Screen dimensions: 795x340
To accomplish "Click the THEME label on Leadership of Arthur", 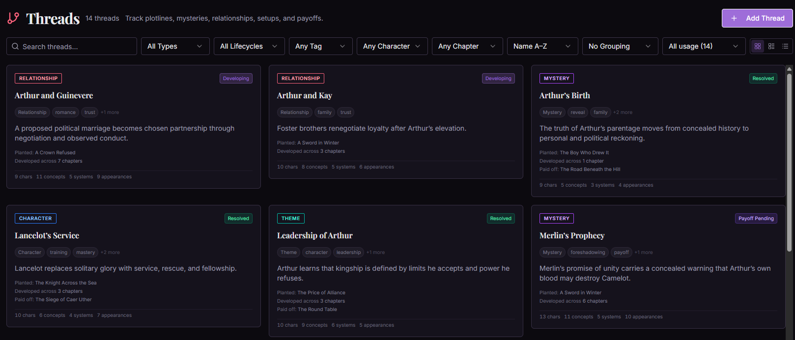I will coord(291,219).
